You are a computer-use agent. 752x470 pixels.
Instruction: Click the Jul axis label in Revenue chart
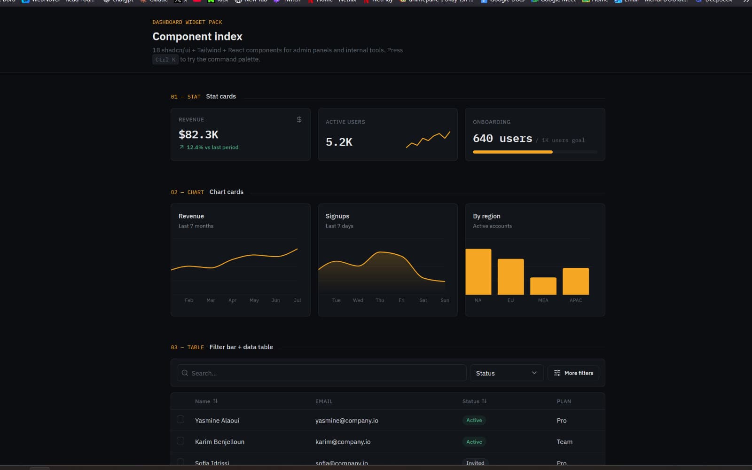point(298,300)
